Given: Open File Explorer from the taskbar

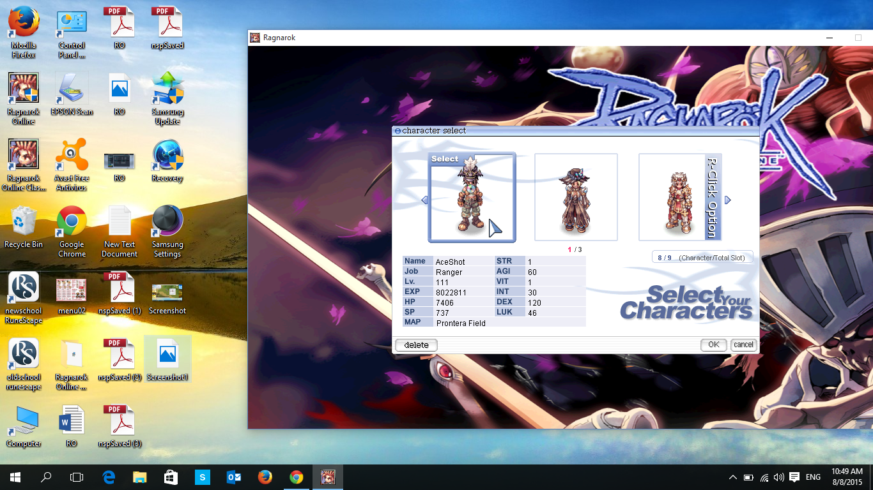Looking at the screenshot, I should [139, 477].
